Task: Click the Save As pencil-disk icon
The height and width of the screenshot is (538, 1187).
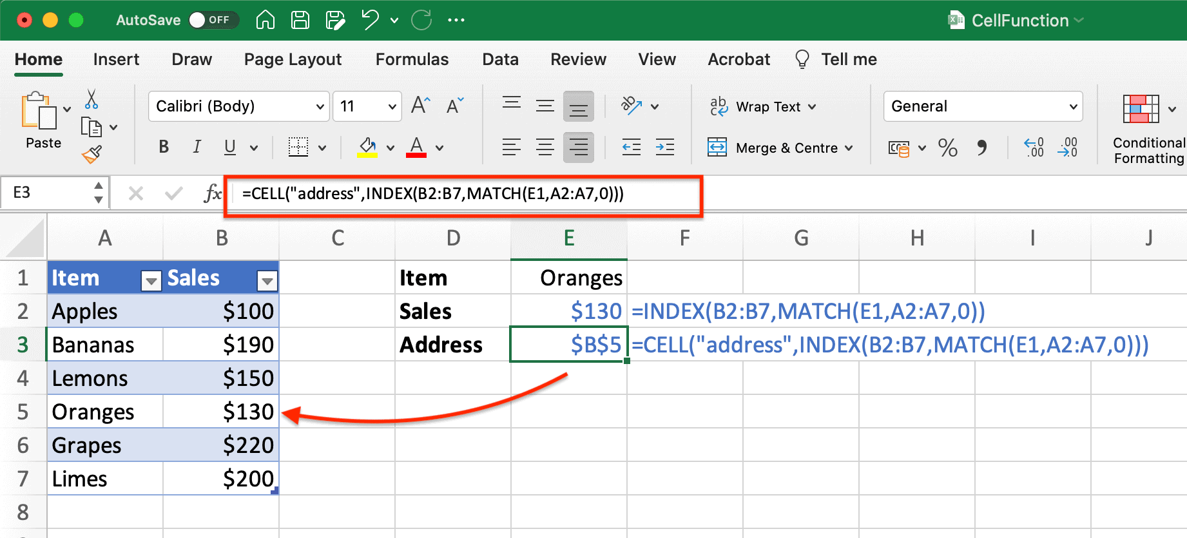Action: click(335, 20)
